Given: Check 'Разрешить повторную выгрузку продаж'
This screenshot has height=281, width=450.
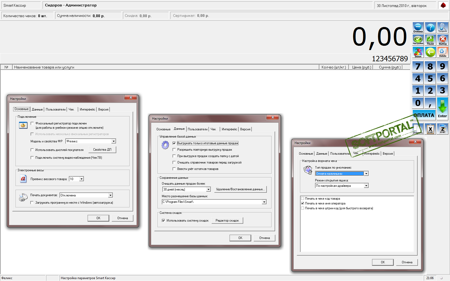Looking at the screenshot, I should pos(174,150).
